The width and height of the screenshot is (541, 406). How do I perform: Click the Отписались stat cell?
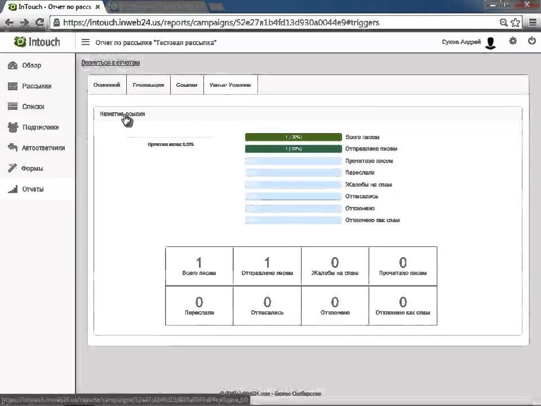pos(267,306)
